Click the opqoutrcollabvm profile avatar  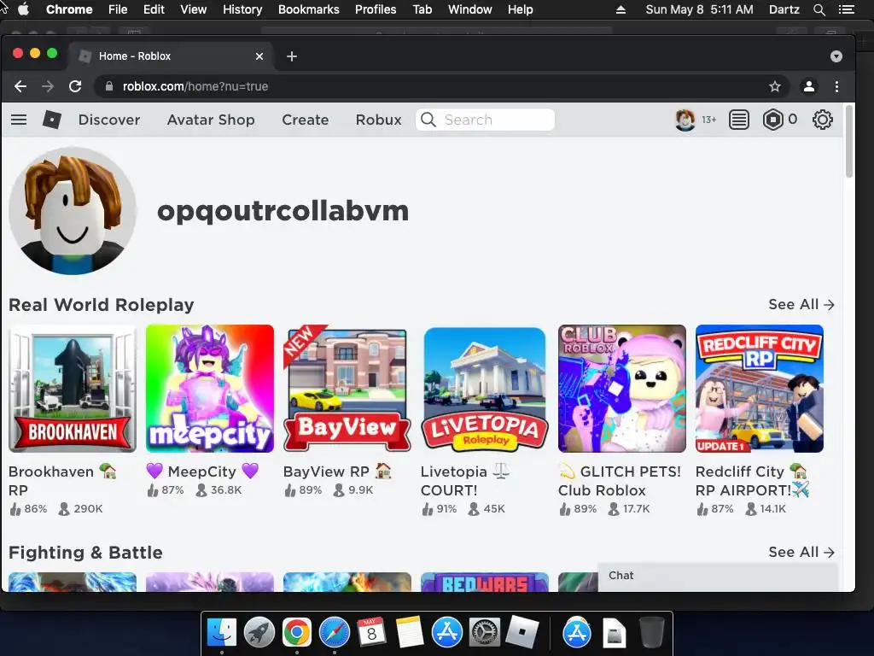(x=73, y=211)
